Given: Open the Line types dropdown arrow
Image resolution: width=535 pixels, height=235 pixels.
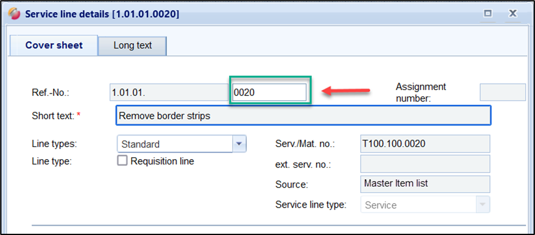Looking at the screenshot, I should [x=239, y=144].
